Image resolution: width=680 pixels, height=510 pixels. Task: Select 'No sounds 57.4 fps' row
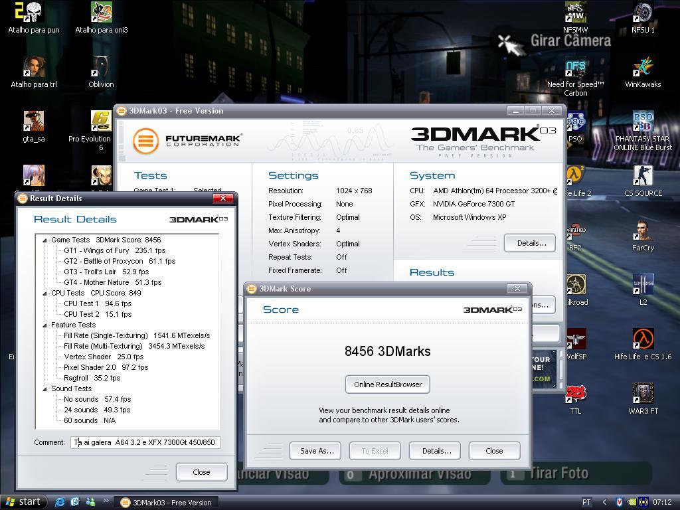click(97, 399)
